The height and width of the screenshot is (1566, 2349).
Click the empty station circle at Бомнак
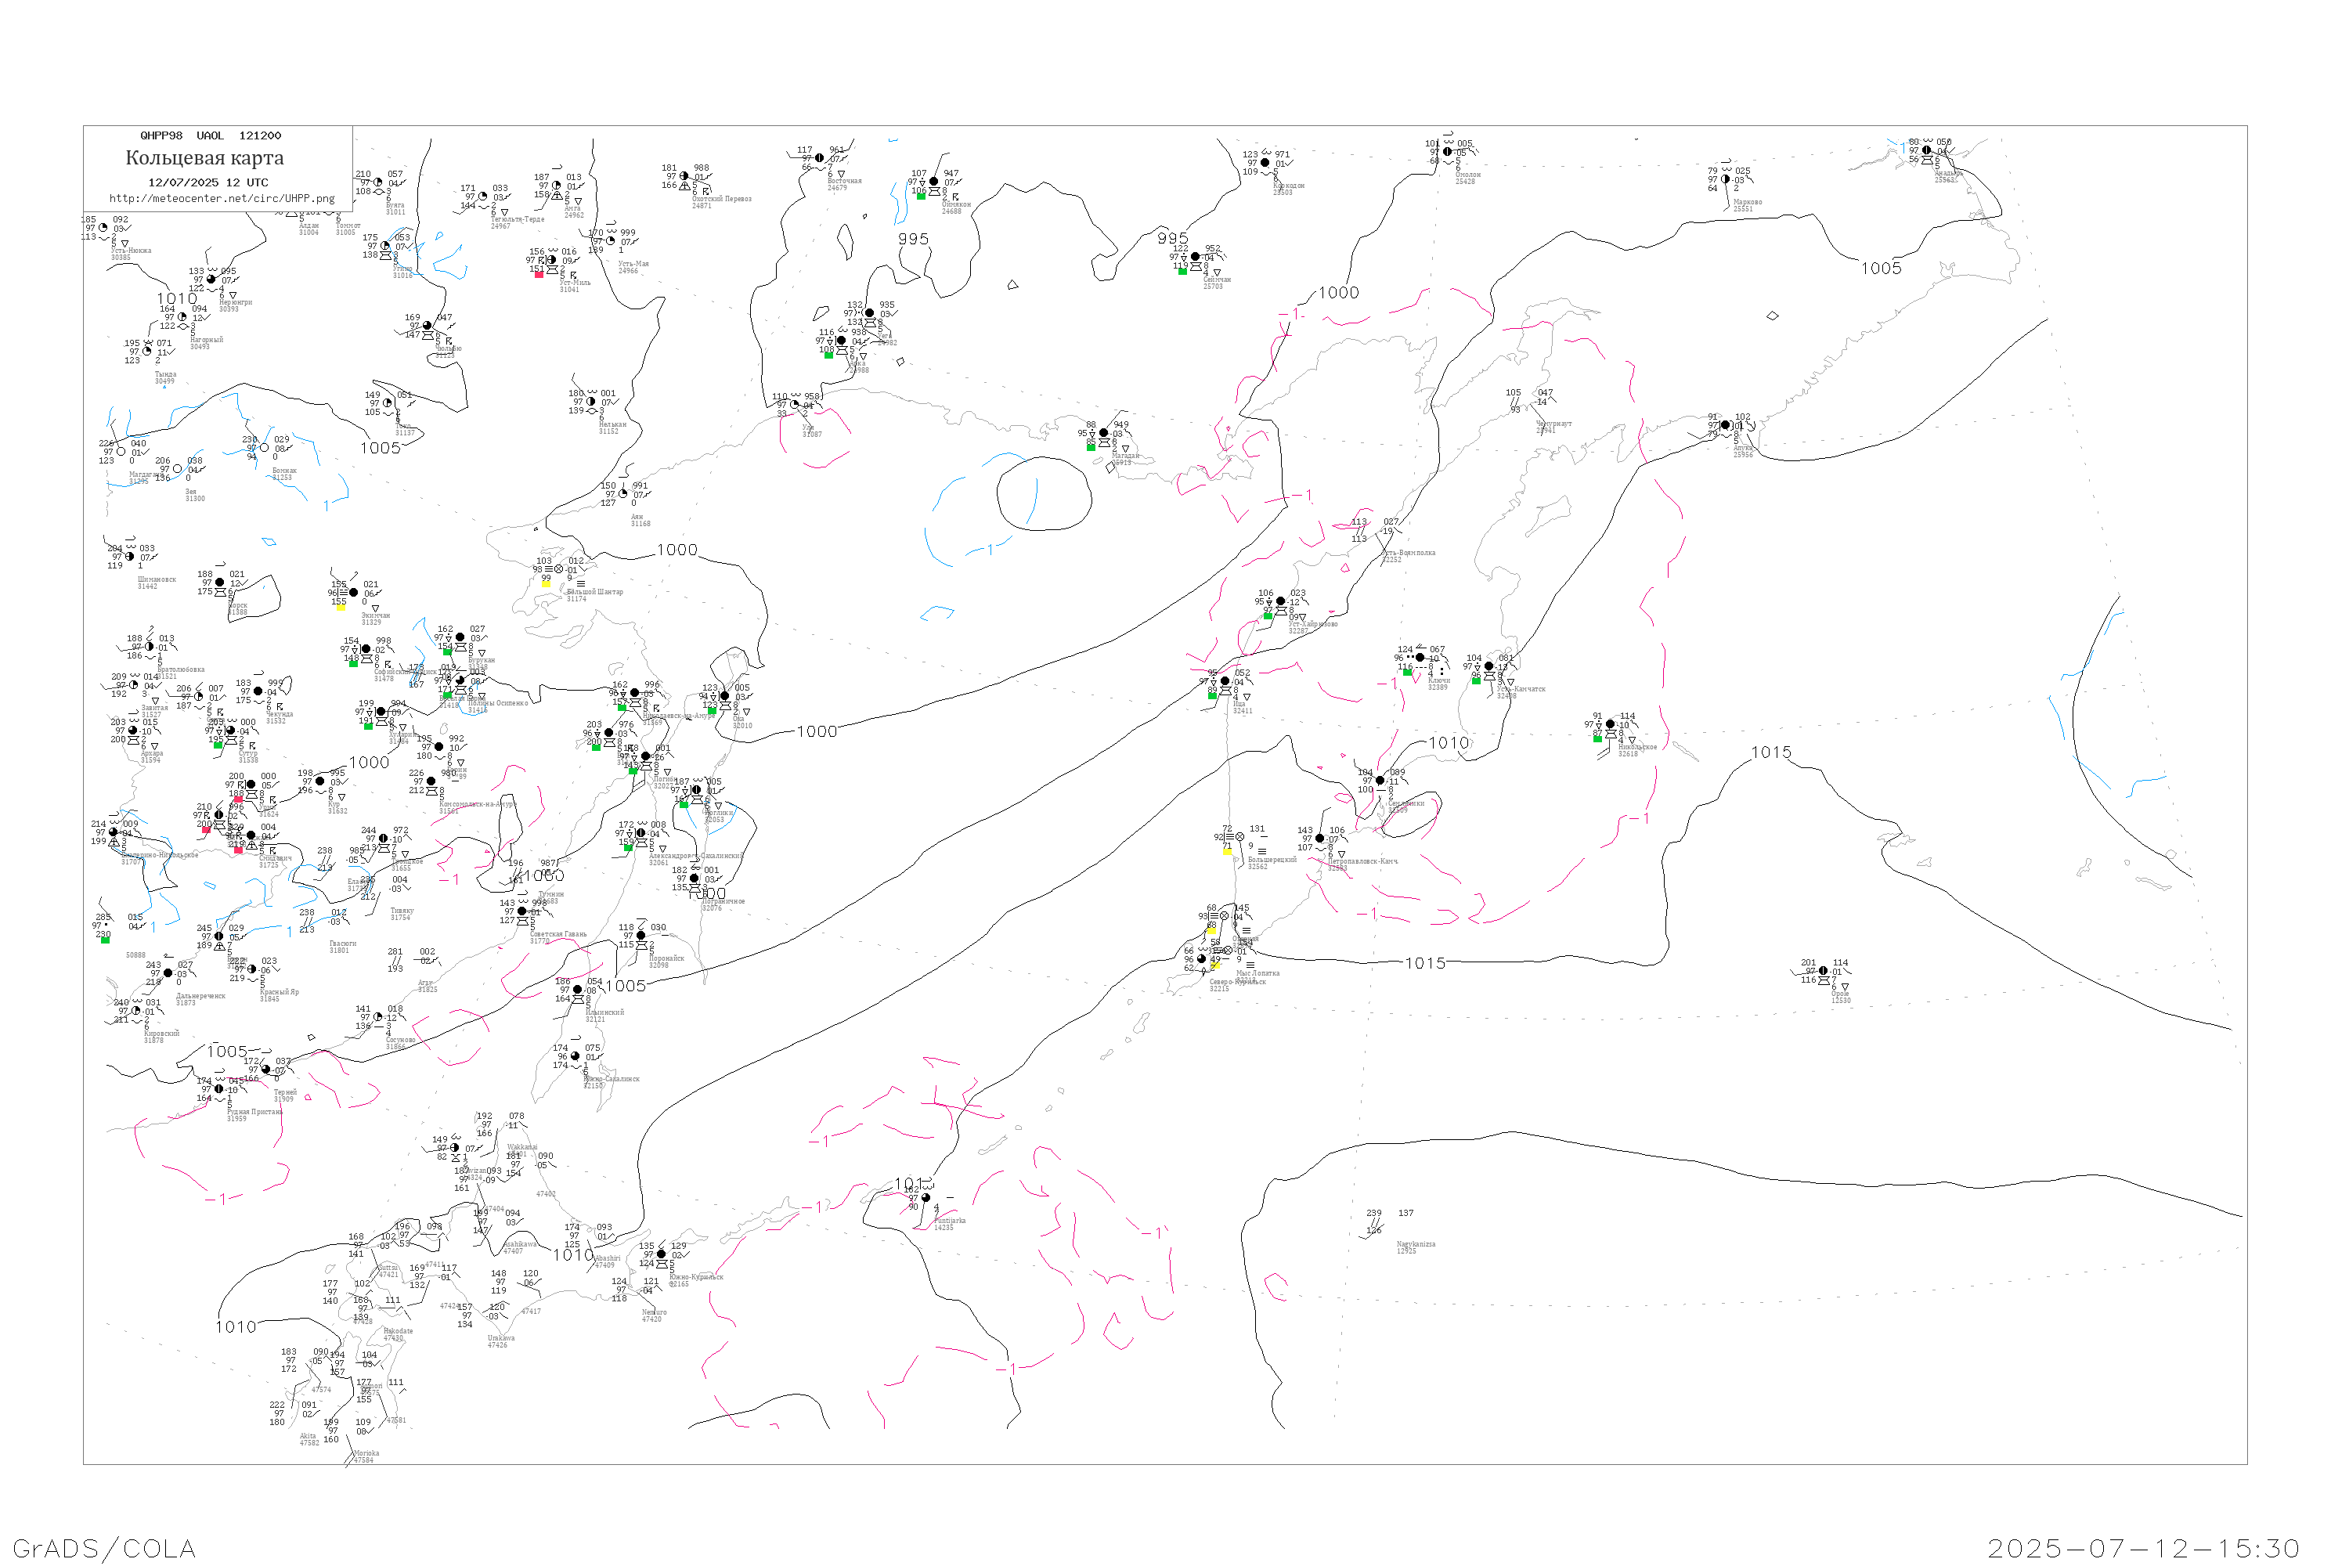coord(264,449)
